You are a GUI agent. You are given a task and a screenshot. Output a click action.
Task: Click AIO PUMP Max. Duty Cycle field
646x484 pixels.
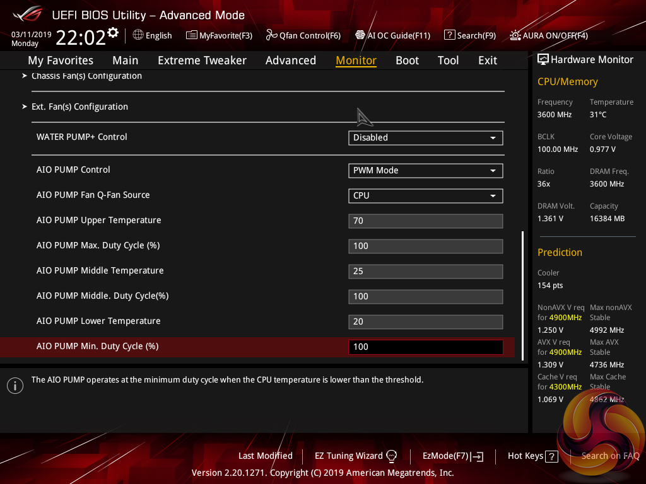(x=426, y=246)
